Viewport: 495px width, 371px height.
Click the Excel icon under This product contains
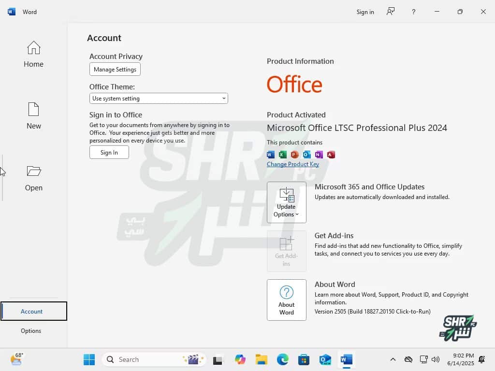click(282, 155)
